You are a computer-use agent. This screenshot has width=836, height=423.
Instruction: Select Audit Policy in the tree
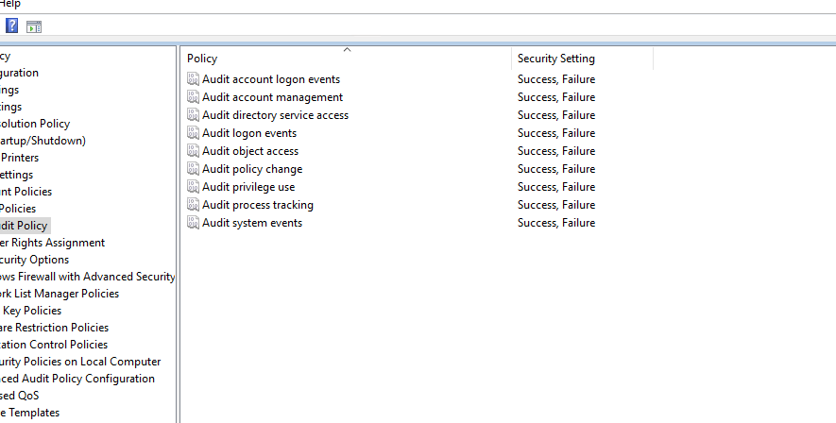(24, 226)
